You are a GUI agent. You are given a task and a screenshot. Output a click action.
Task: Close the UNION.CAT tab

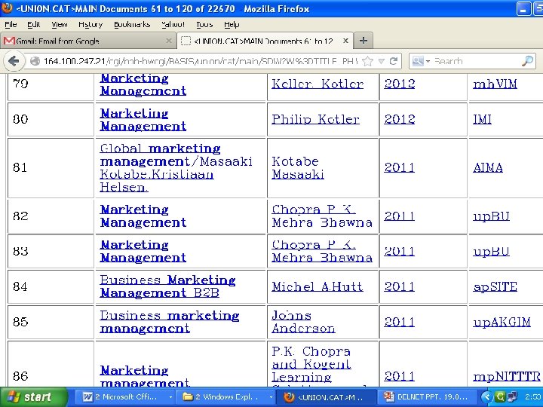click(x=345, y=41)
